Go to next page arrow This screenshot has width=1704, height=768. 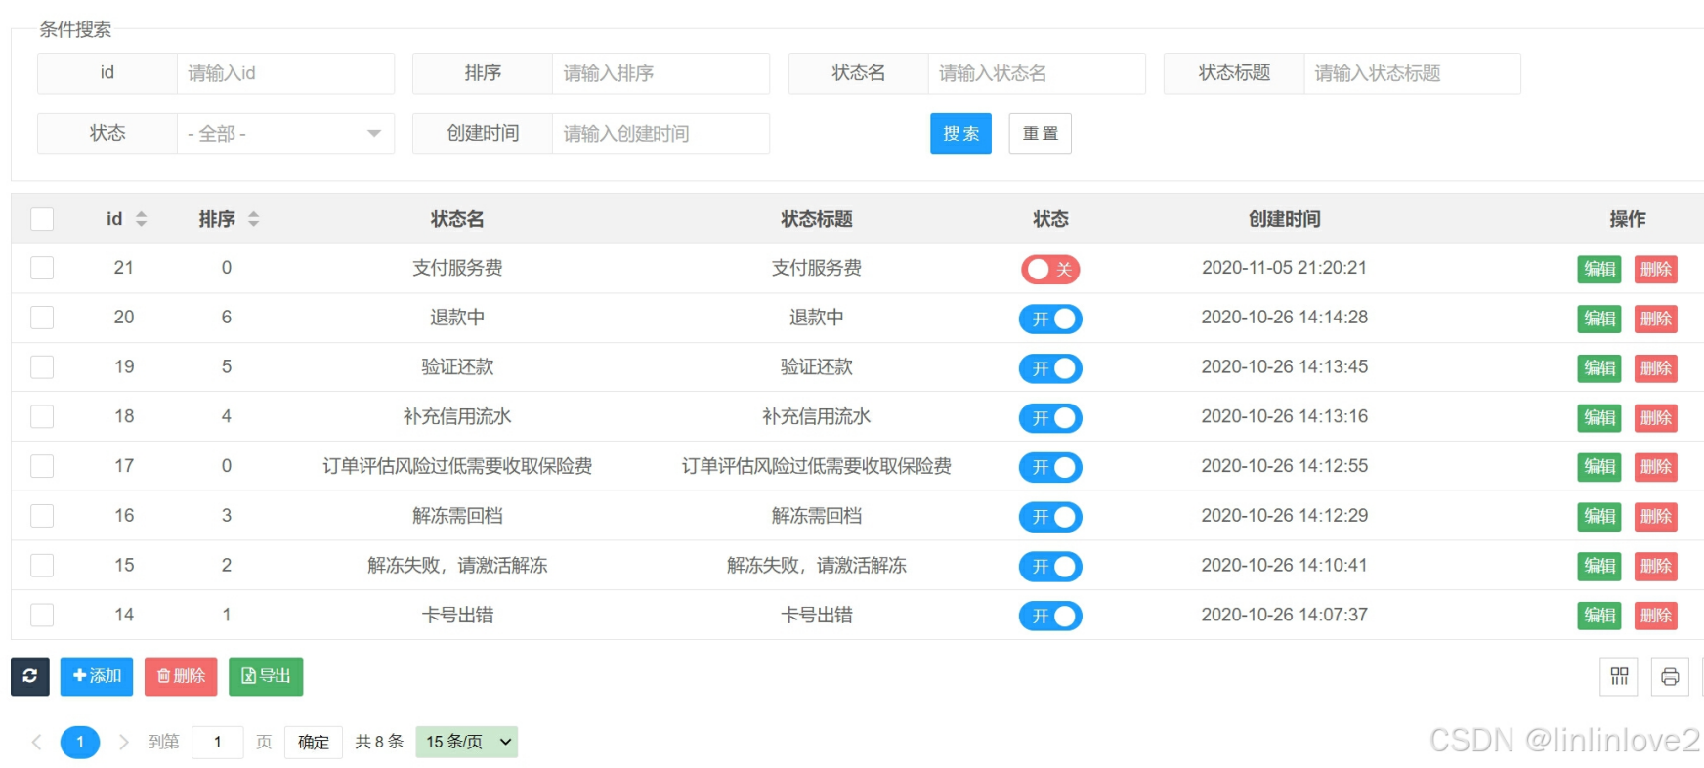[124, 743]
